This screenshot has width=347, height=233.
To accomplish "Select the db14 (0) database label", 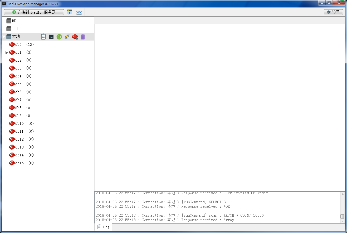I will 25,155.
